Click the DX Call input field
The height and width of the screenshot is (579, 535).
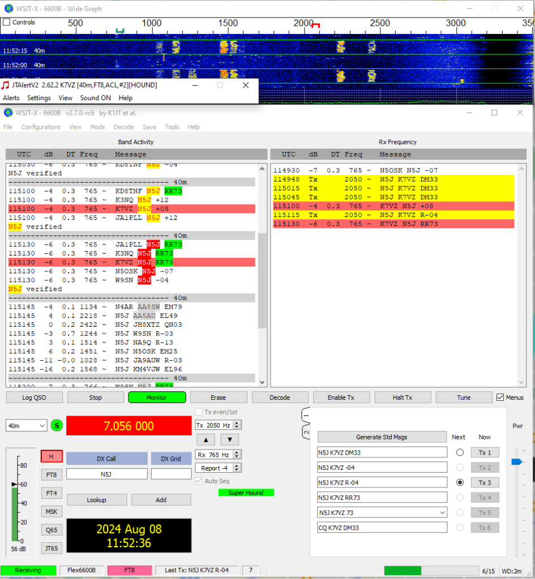pos(106,474)
